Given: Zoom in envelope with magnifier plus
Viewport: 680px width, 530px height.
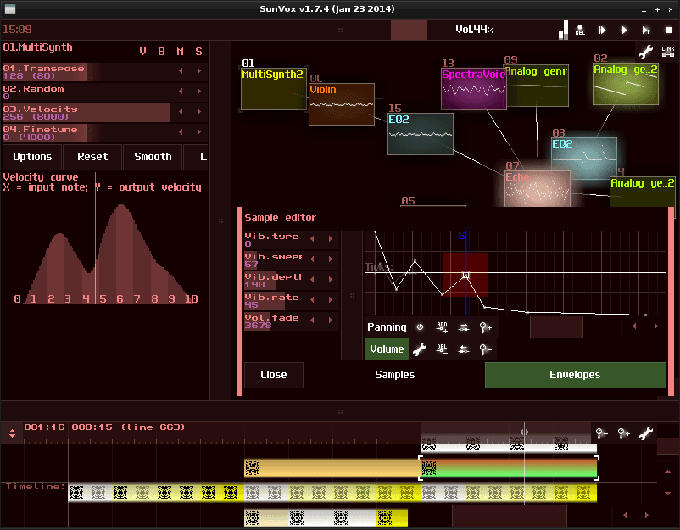Looking at the screenshot, I should tap(486, 327).
